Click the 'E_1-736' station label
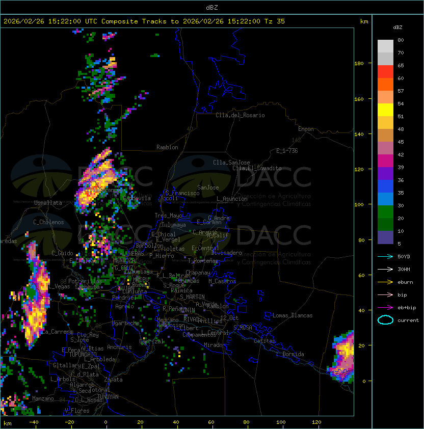Viewport: 424px width, 429px height. point(287,151)
